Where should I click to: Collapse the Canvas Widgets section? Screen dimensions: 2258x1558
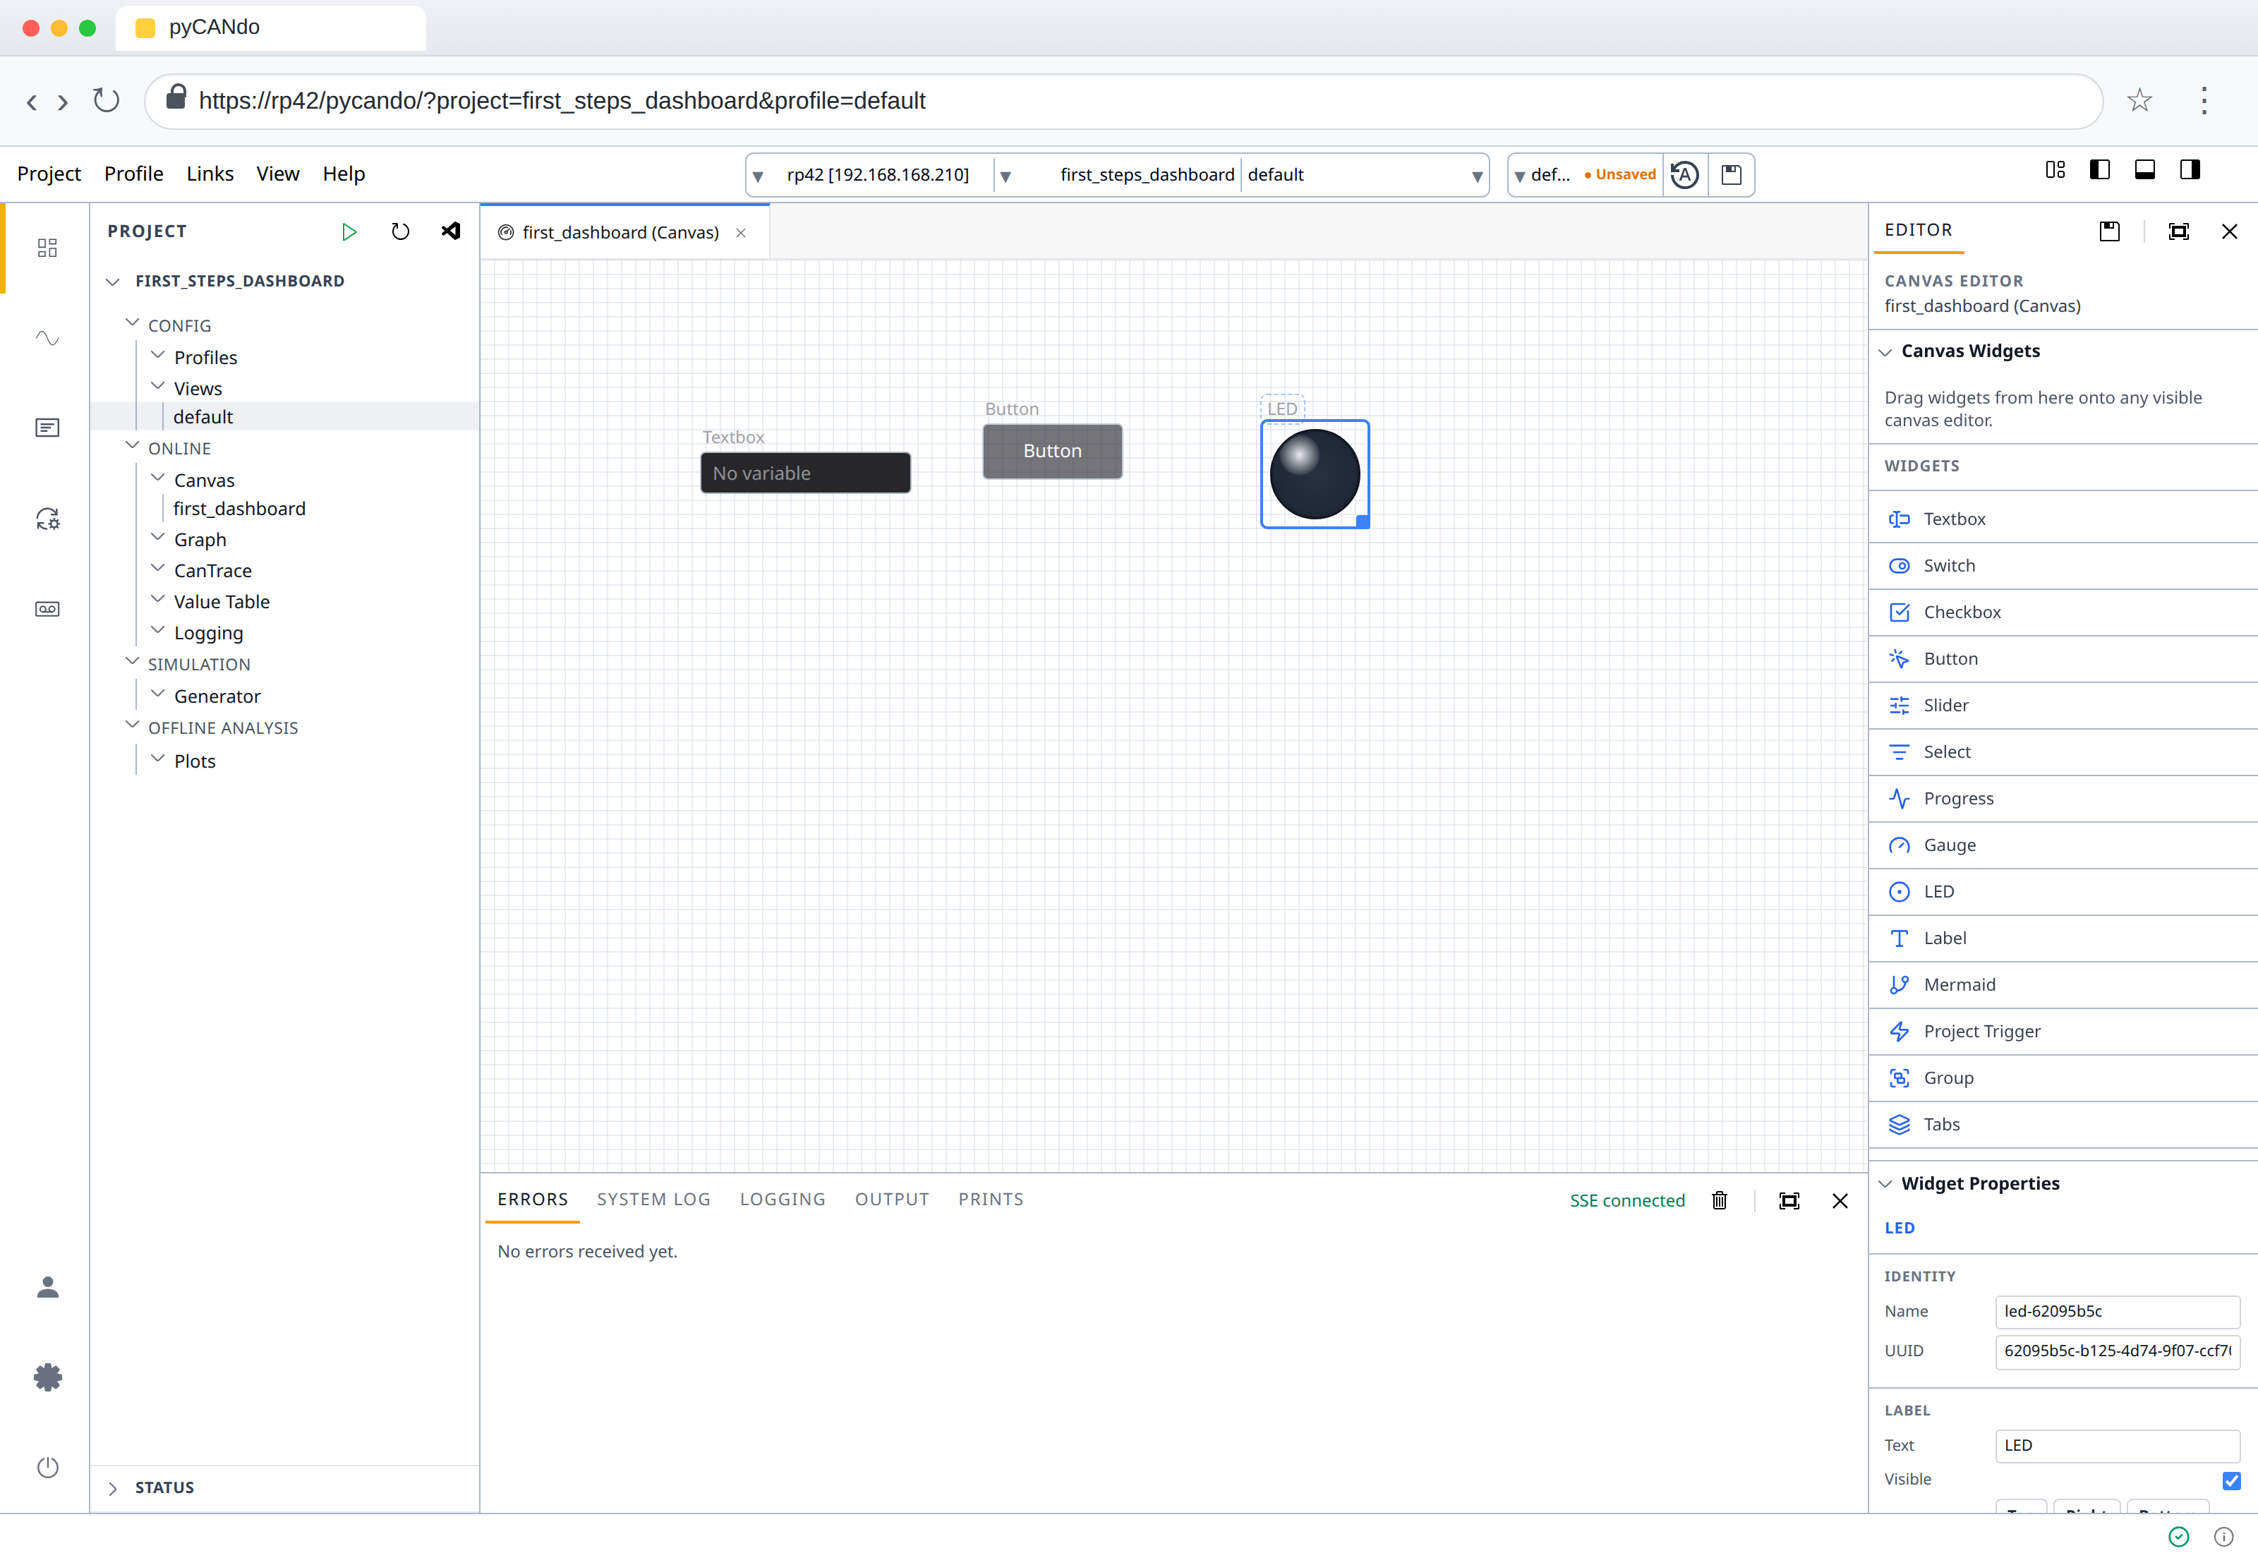tap(1886, 351)
